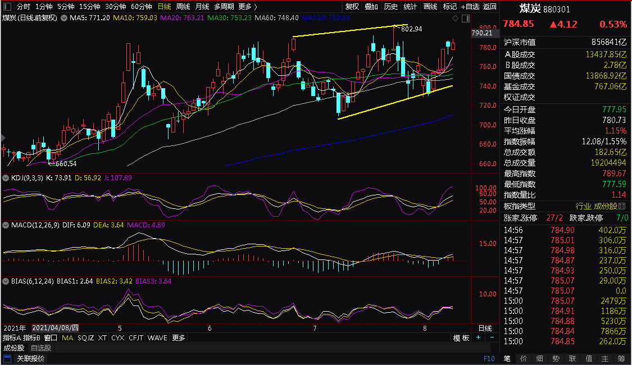632x365 pixels.
Task: Select 指标A indicator group
Action: (x=12, y=337)
